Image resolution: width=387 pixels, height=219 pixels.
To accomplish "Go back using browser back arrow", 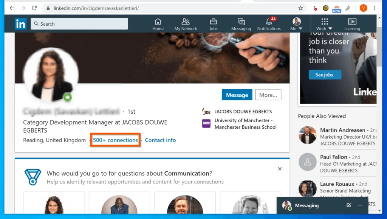I will click(x=12, y=8).
